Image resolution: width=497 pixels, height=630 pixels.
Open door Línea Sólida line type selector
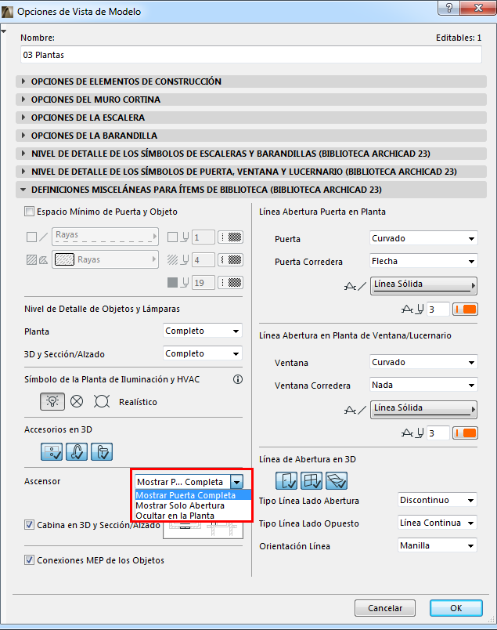423,286
